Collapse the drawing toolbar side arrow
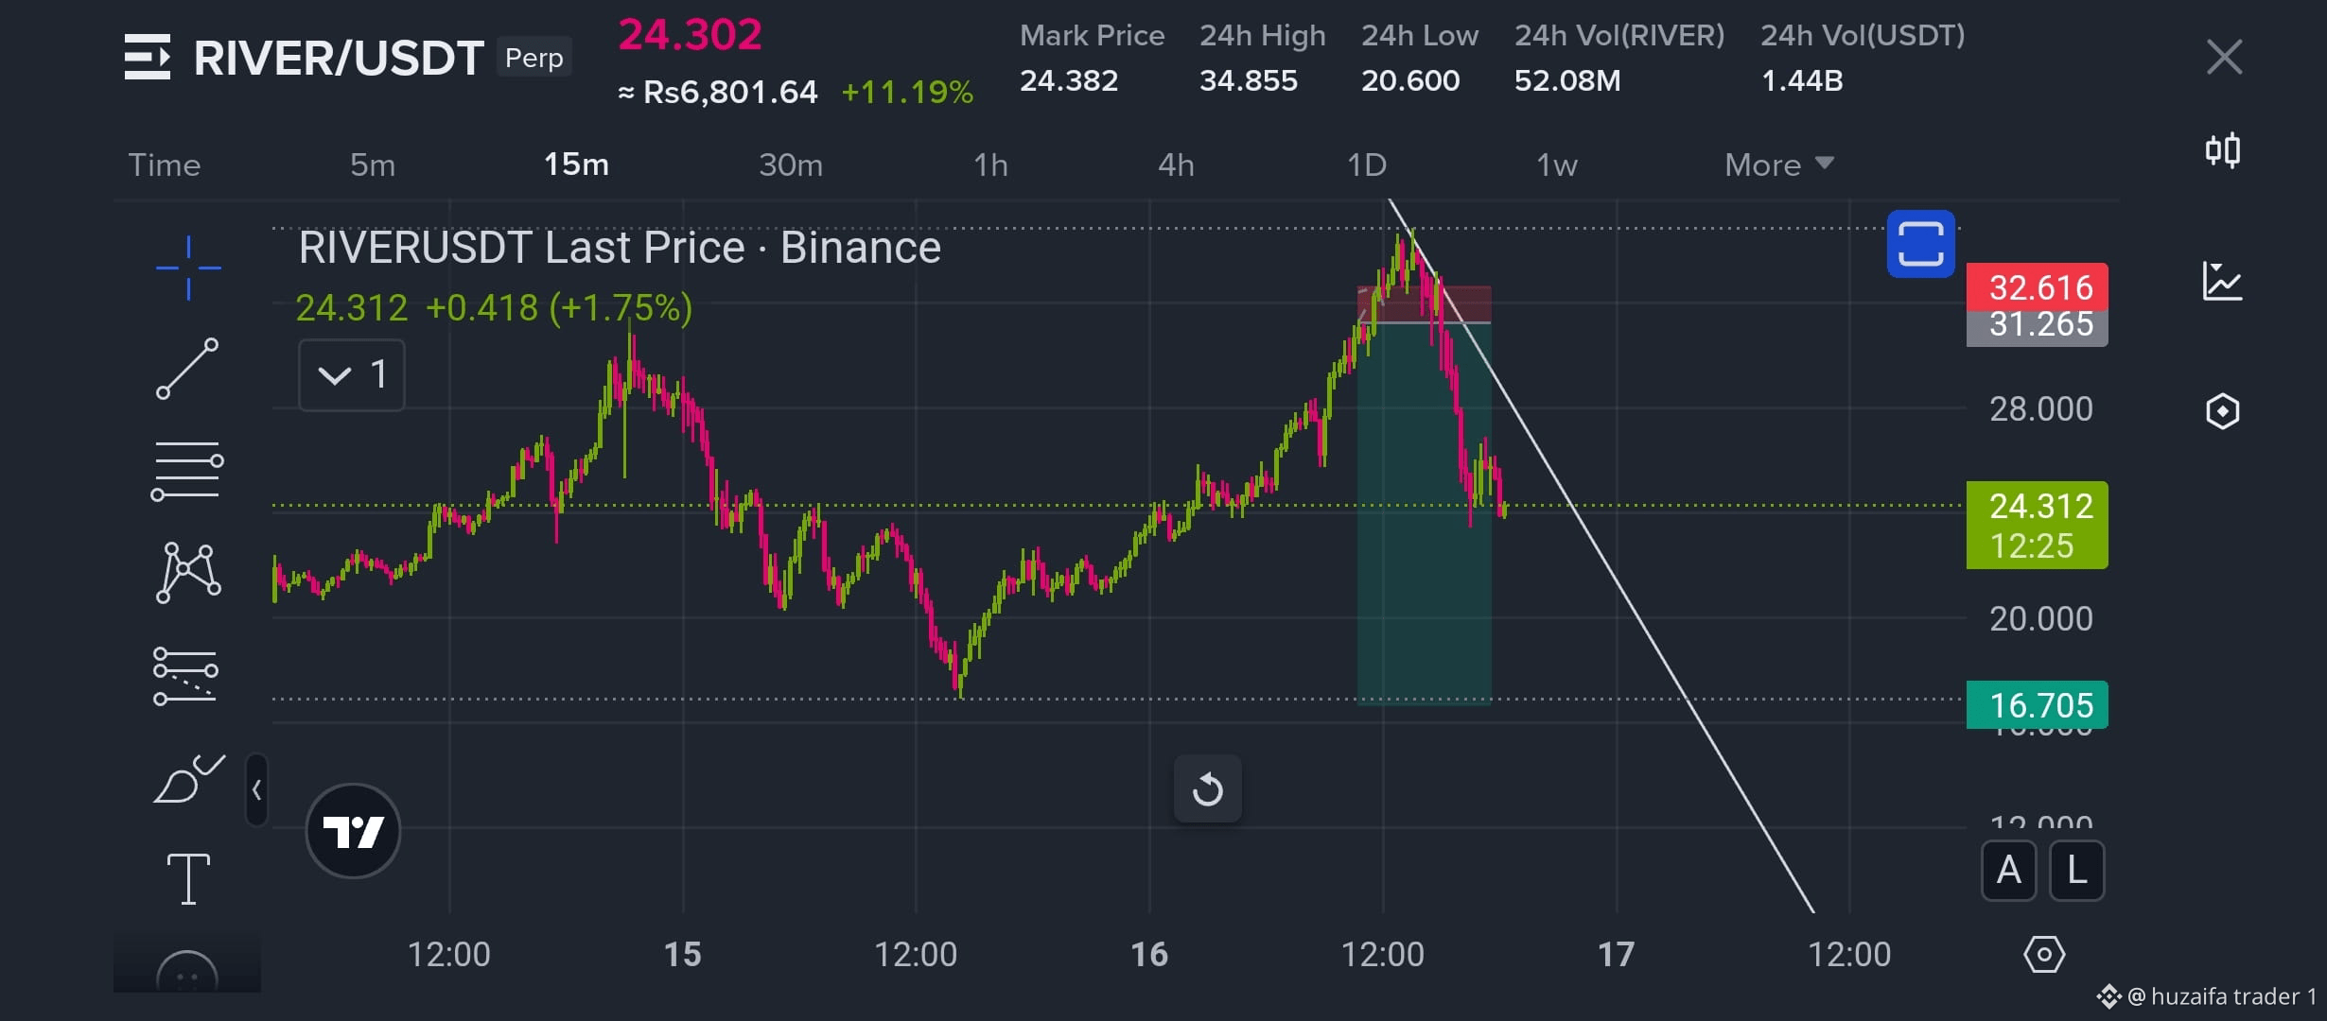This screenshot has height=1021, width=2327. [256, 790]
